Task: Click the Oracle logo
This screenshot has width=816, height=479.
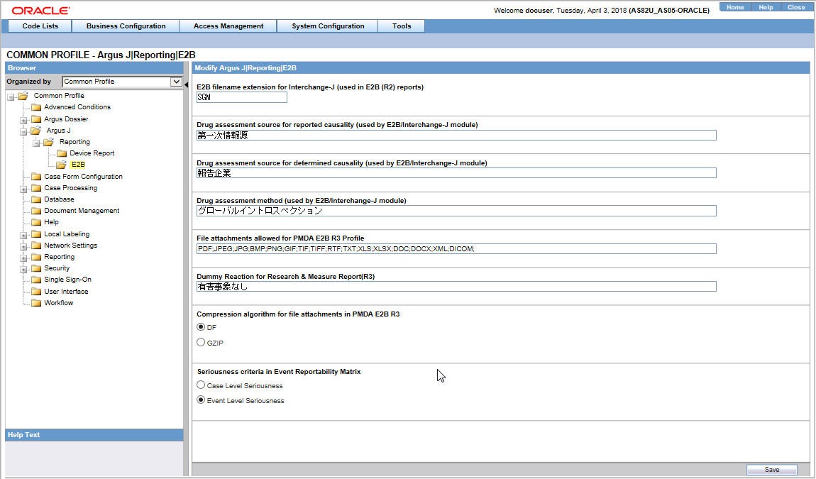Action: tap(40, 11)
